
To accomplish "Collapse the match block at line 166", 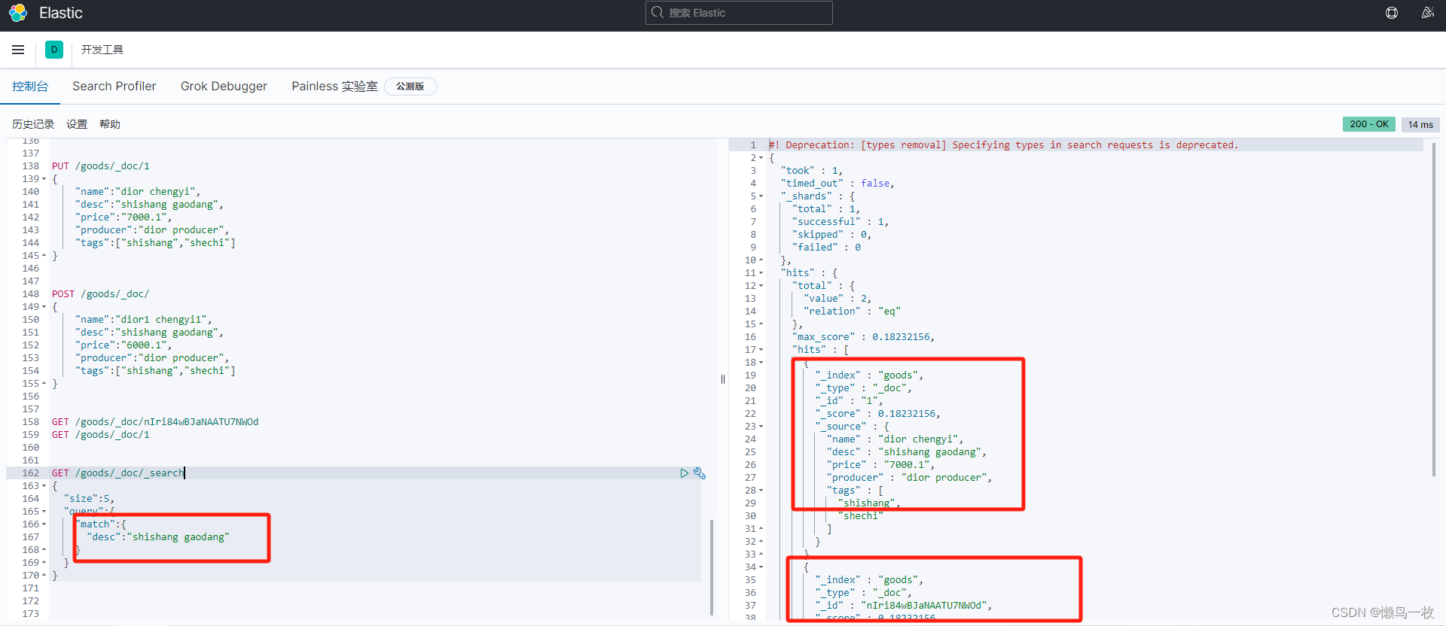I will (44, 524).
